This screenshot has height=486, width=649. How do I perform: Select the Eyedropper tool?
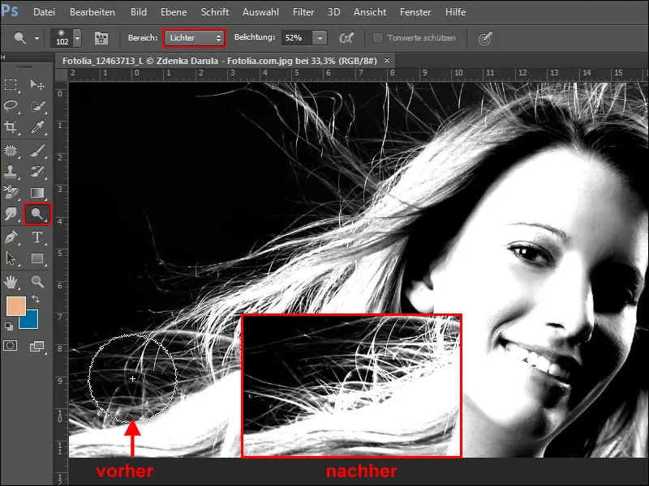(37, 127)
